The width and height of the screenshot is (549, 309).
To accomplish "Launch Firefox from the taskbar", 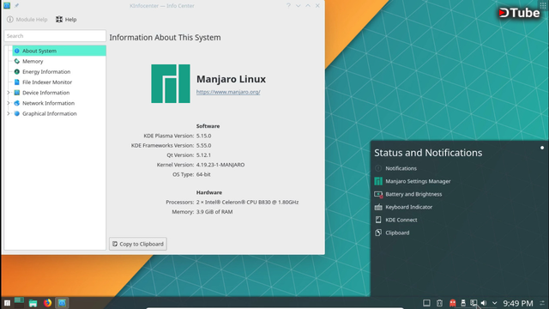I will click(48, 303).
